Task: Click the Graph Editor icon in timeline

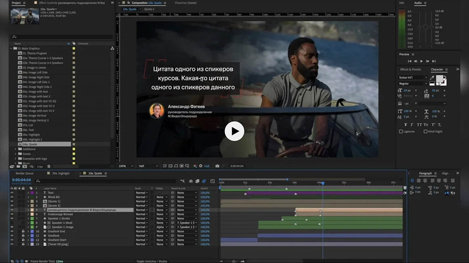Action: point(212,181)
